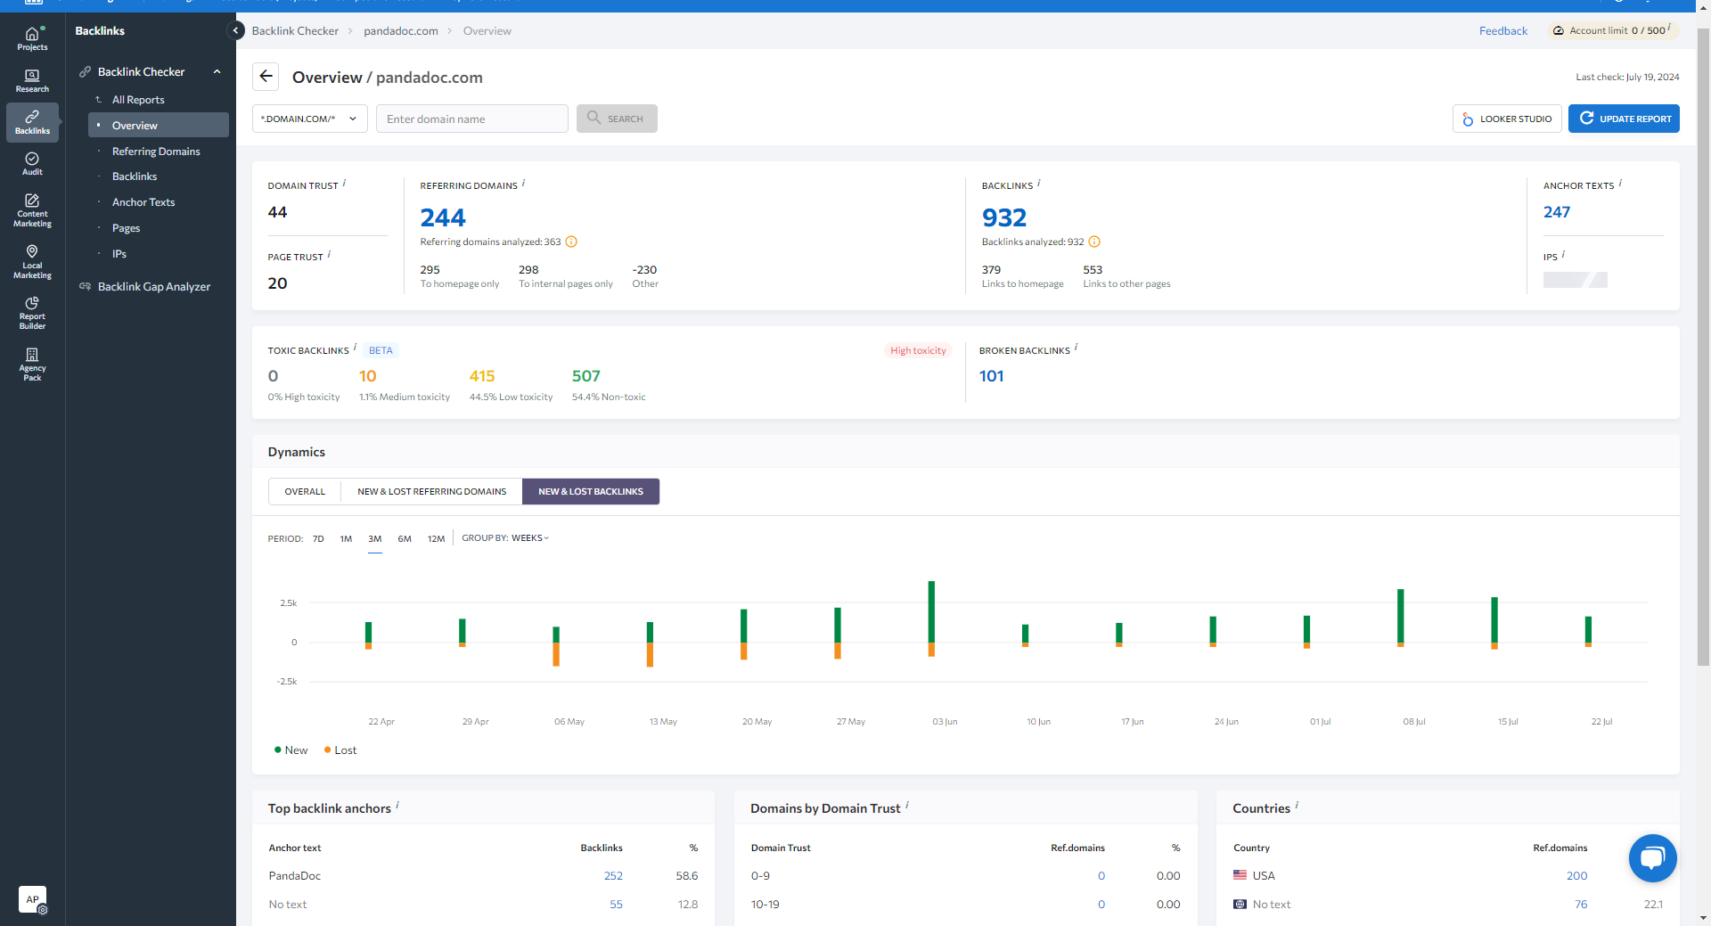Open the Research section icon
The image size is (1711, 926).
point(32,80)
